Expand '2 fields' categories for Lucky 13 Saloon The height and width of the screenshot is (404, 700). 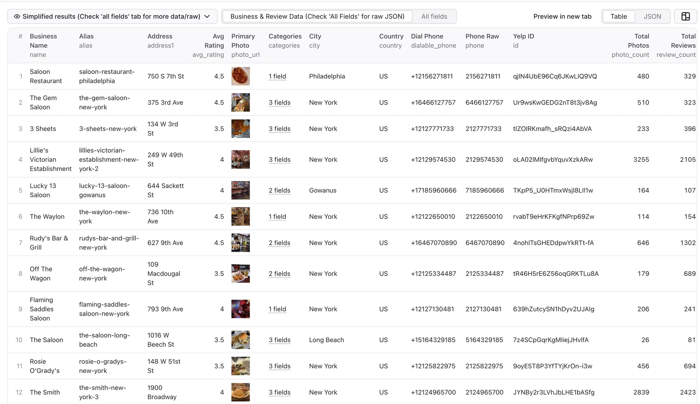280,190
